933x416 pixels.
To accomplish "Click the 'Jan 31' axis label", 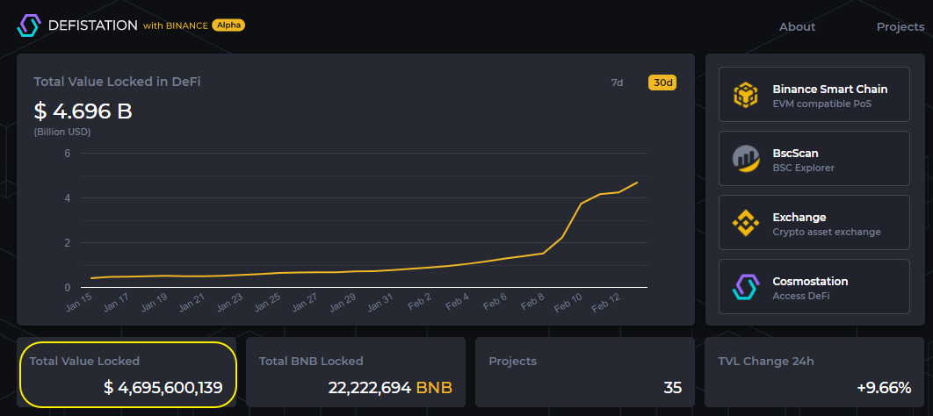I will [380, 302].
